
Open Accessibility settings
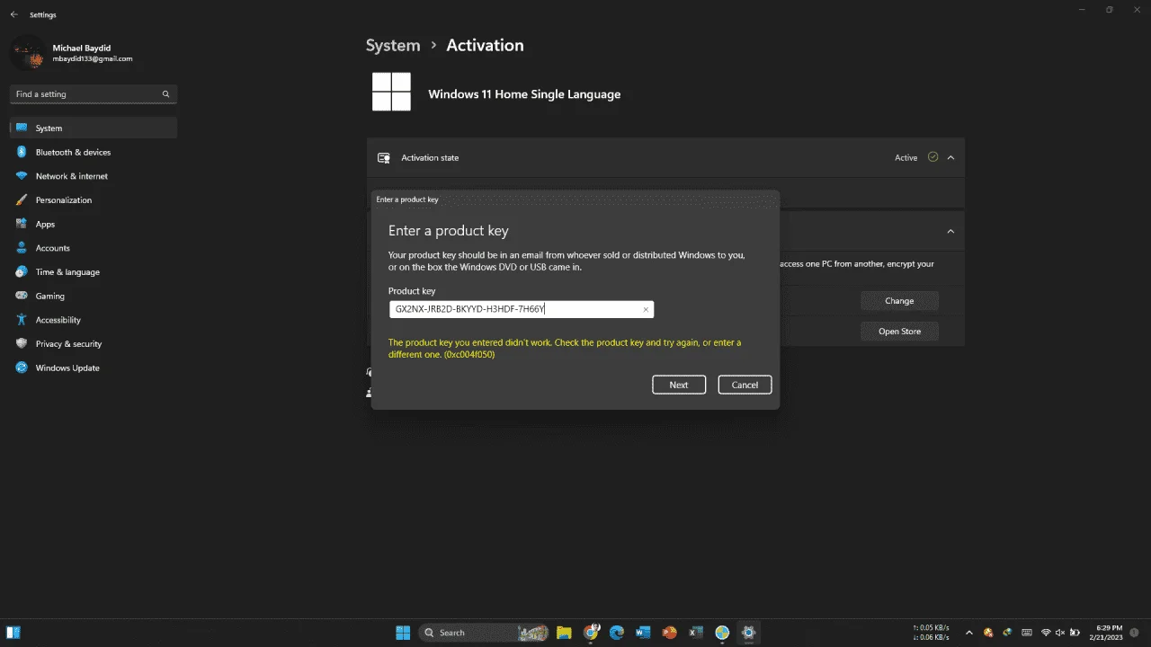click(94, 320)
